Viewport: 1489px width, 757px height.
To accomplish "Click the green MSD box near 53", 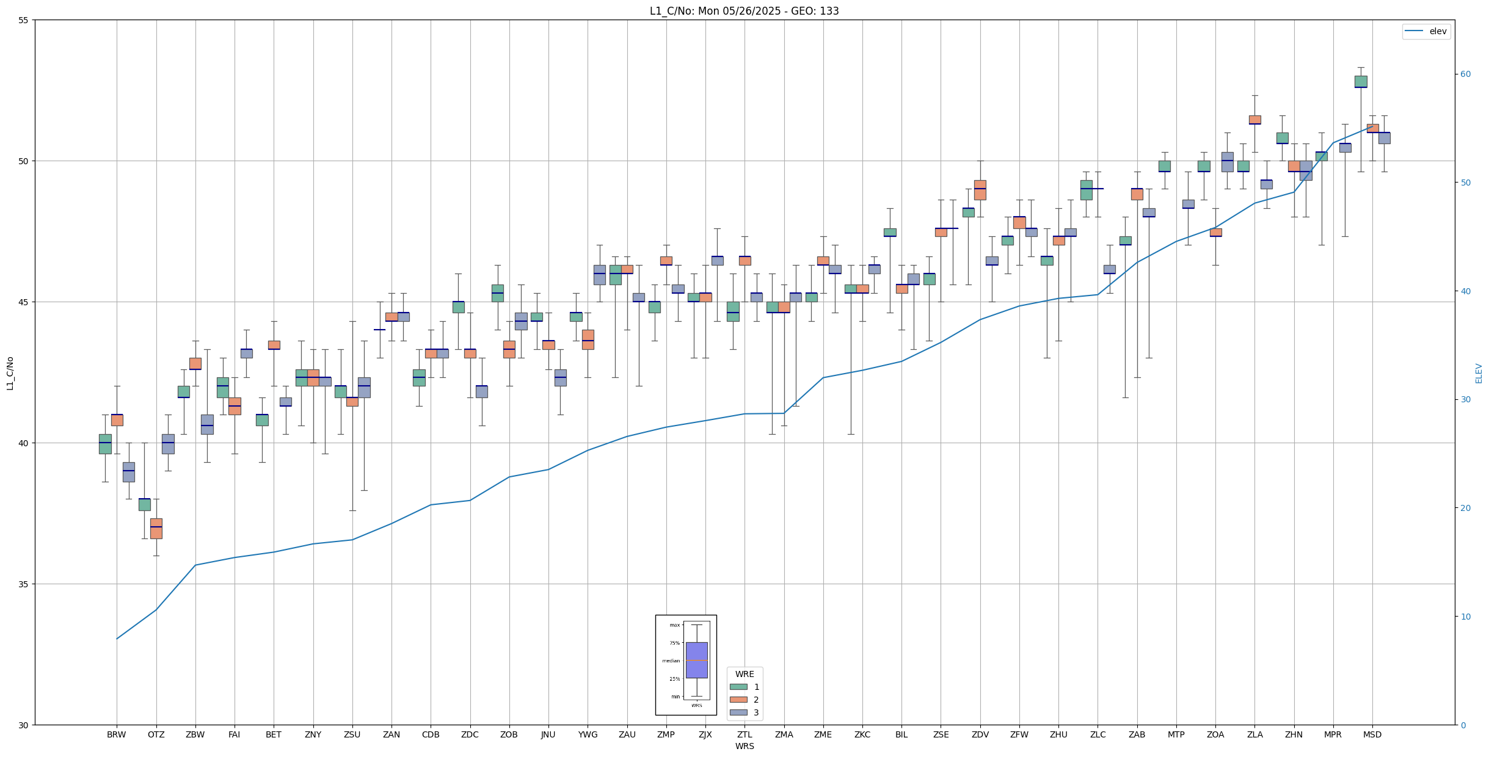I will [1360, 82].
